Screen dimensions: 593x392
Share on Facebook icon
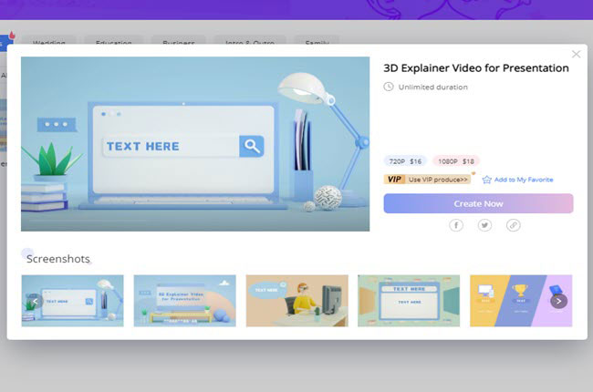[x=456, y=225]
